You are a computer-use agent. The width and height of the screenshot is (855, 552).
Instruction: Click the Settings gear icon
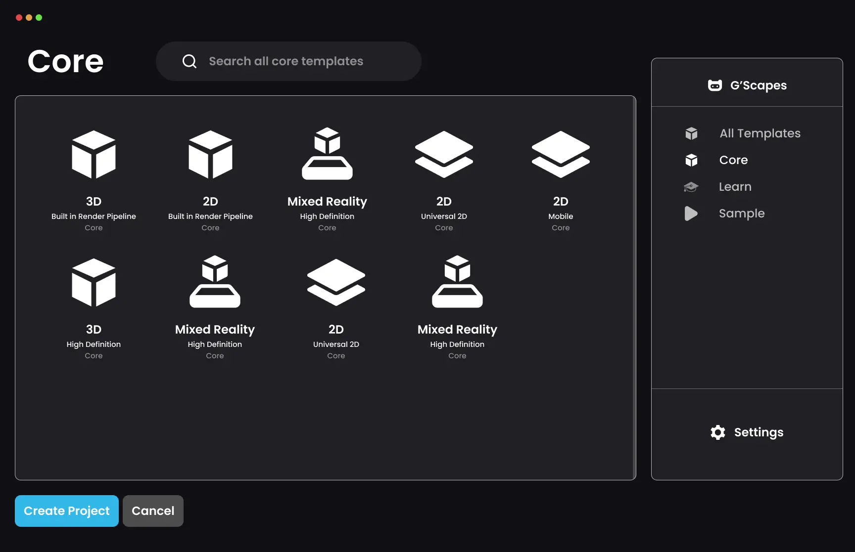[x=718, y=432]
